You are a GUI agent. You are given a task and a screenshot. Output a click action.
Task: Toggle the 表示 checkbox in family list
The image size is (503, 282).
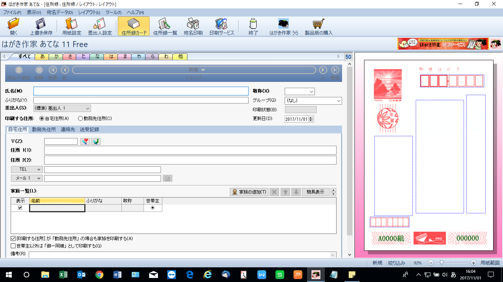(x=20, y=208)
